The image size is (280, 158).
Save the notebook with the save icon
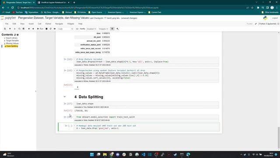point(5,29)
